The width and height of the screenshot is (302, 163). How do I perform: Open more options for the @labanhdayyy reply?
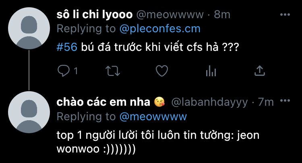pyautogui.click(x=285, y=100)
